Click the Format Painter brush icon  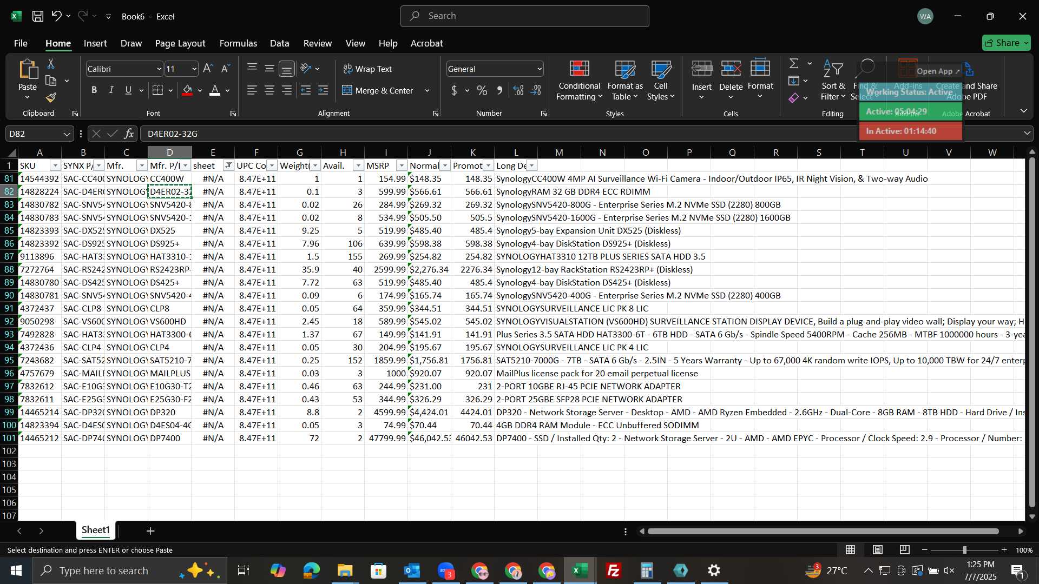(x=51, y=98)
